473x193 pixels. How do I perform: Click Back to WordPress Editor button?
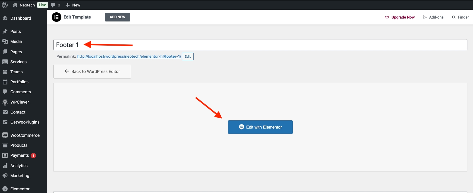(x=92, y=71)
